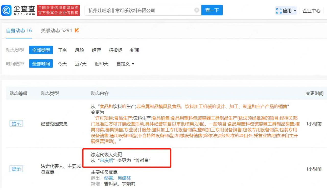This screenshot has height=190, width=327.
Task: Click the Qcc logo icon
Action: click(6, 10)
